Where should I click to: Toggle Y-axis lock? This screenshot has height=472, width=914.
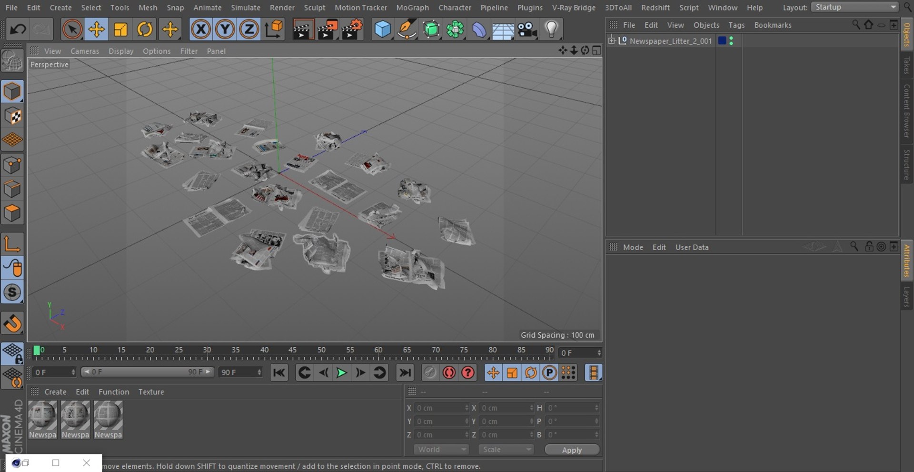(x=225, y=30)
